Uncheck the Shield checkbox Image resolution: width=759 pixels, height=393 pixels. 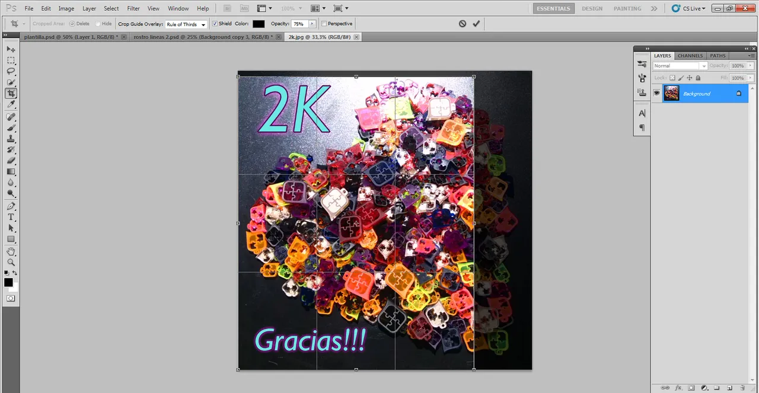coord(215,24)
